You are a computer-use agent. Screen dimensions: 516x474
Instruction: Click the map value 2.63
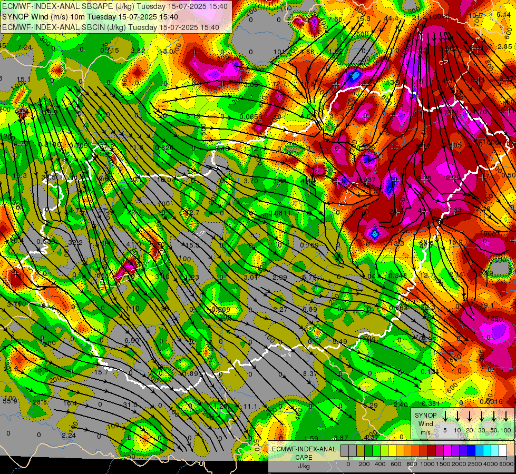454,210
